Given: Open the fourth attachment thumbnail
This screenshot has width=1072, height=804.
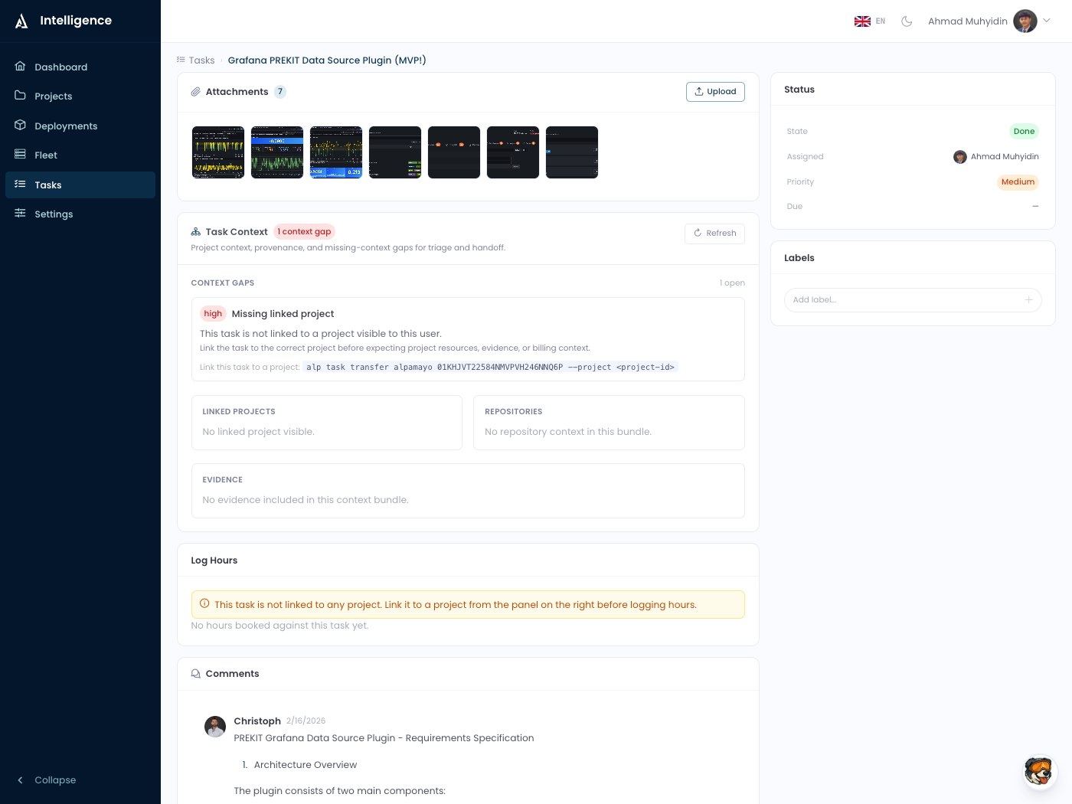Looking at the screenshot, I should [x=395, y=152].
